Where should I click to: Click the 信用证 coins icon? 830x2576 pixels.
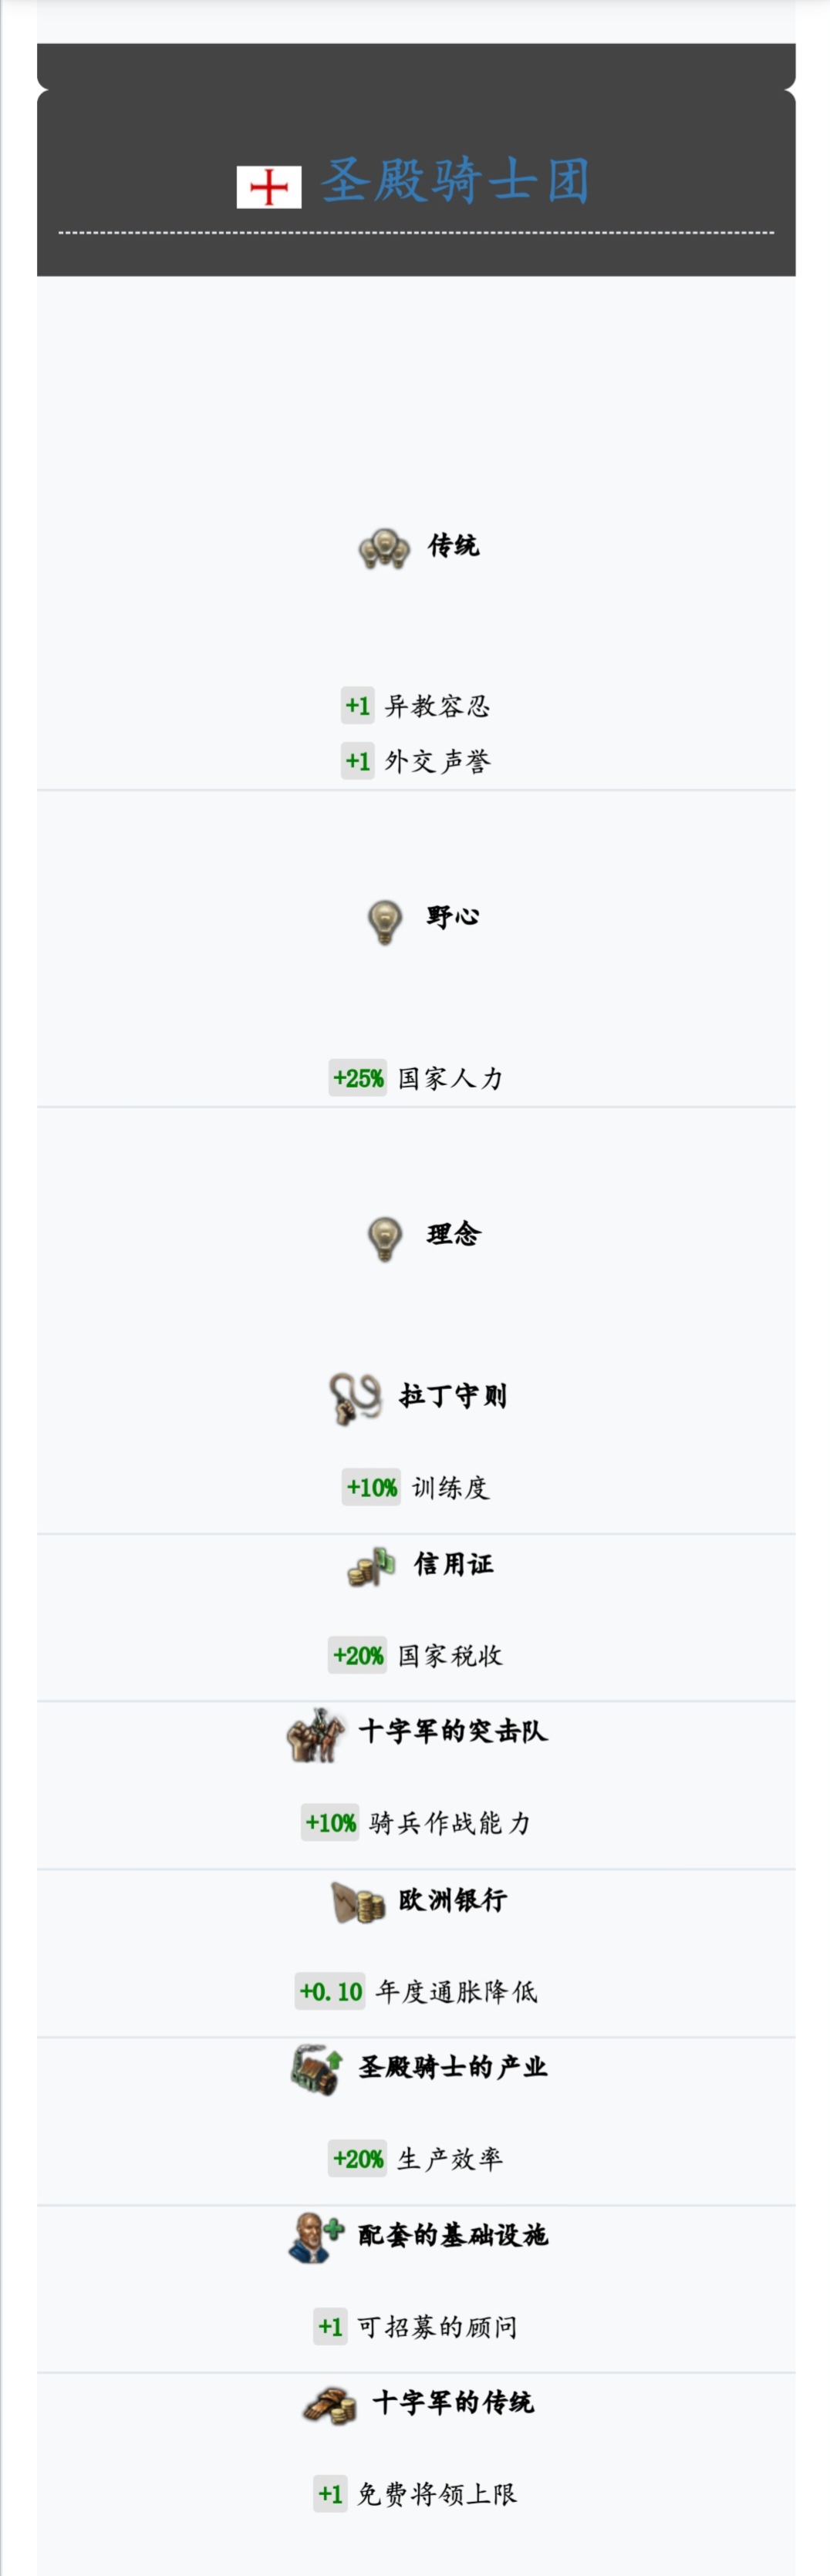click(x=372, y=1566)
